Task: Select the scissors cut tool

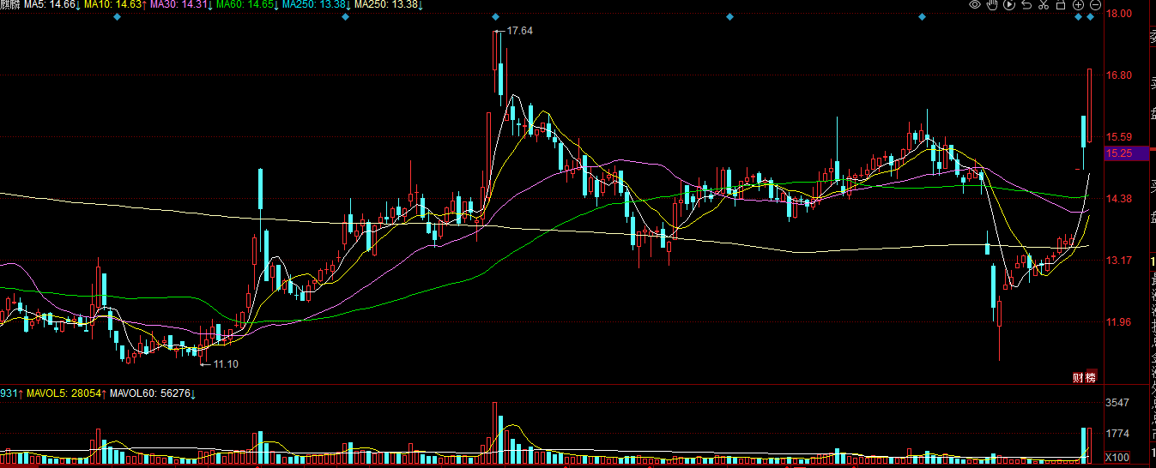Action: pos(1044,5)
